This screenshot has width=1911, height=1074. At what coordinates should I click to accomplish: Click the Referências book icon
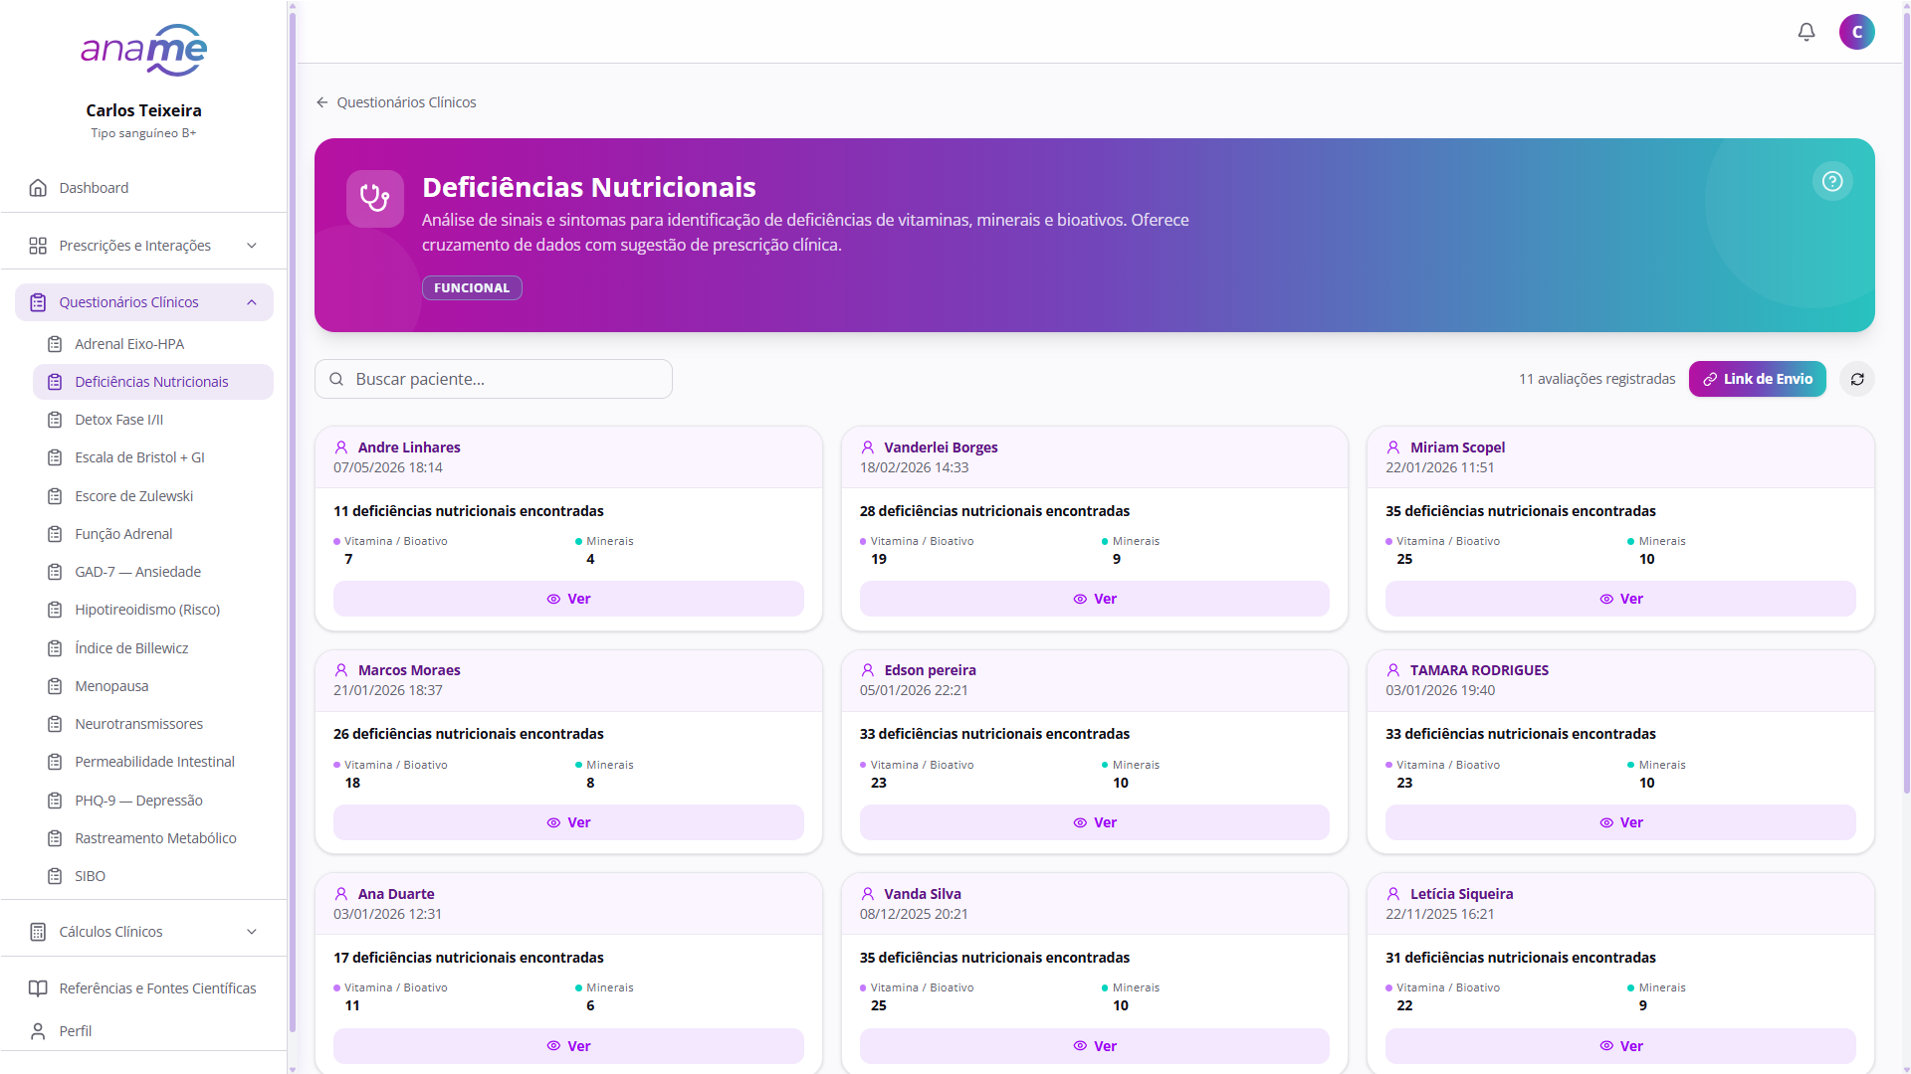(38, 988)
